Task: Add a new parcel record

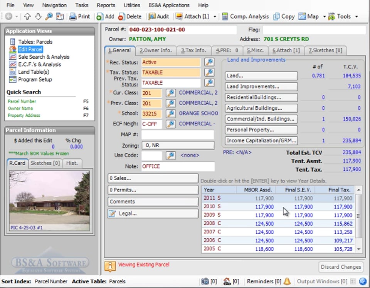Action: pyautogui.click(x=106, y=17)
